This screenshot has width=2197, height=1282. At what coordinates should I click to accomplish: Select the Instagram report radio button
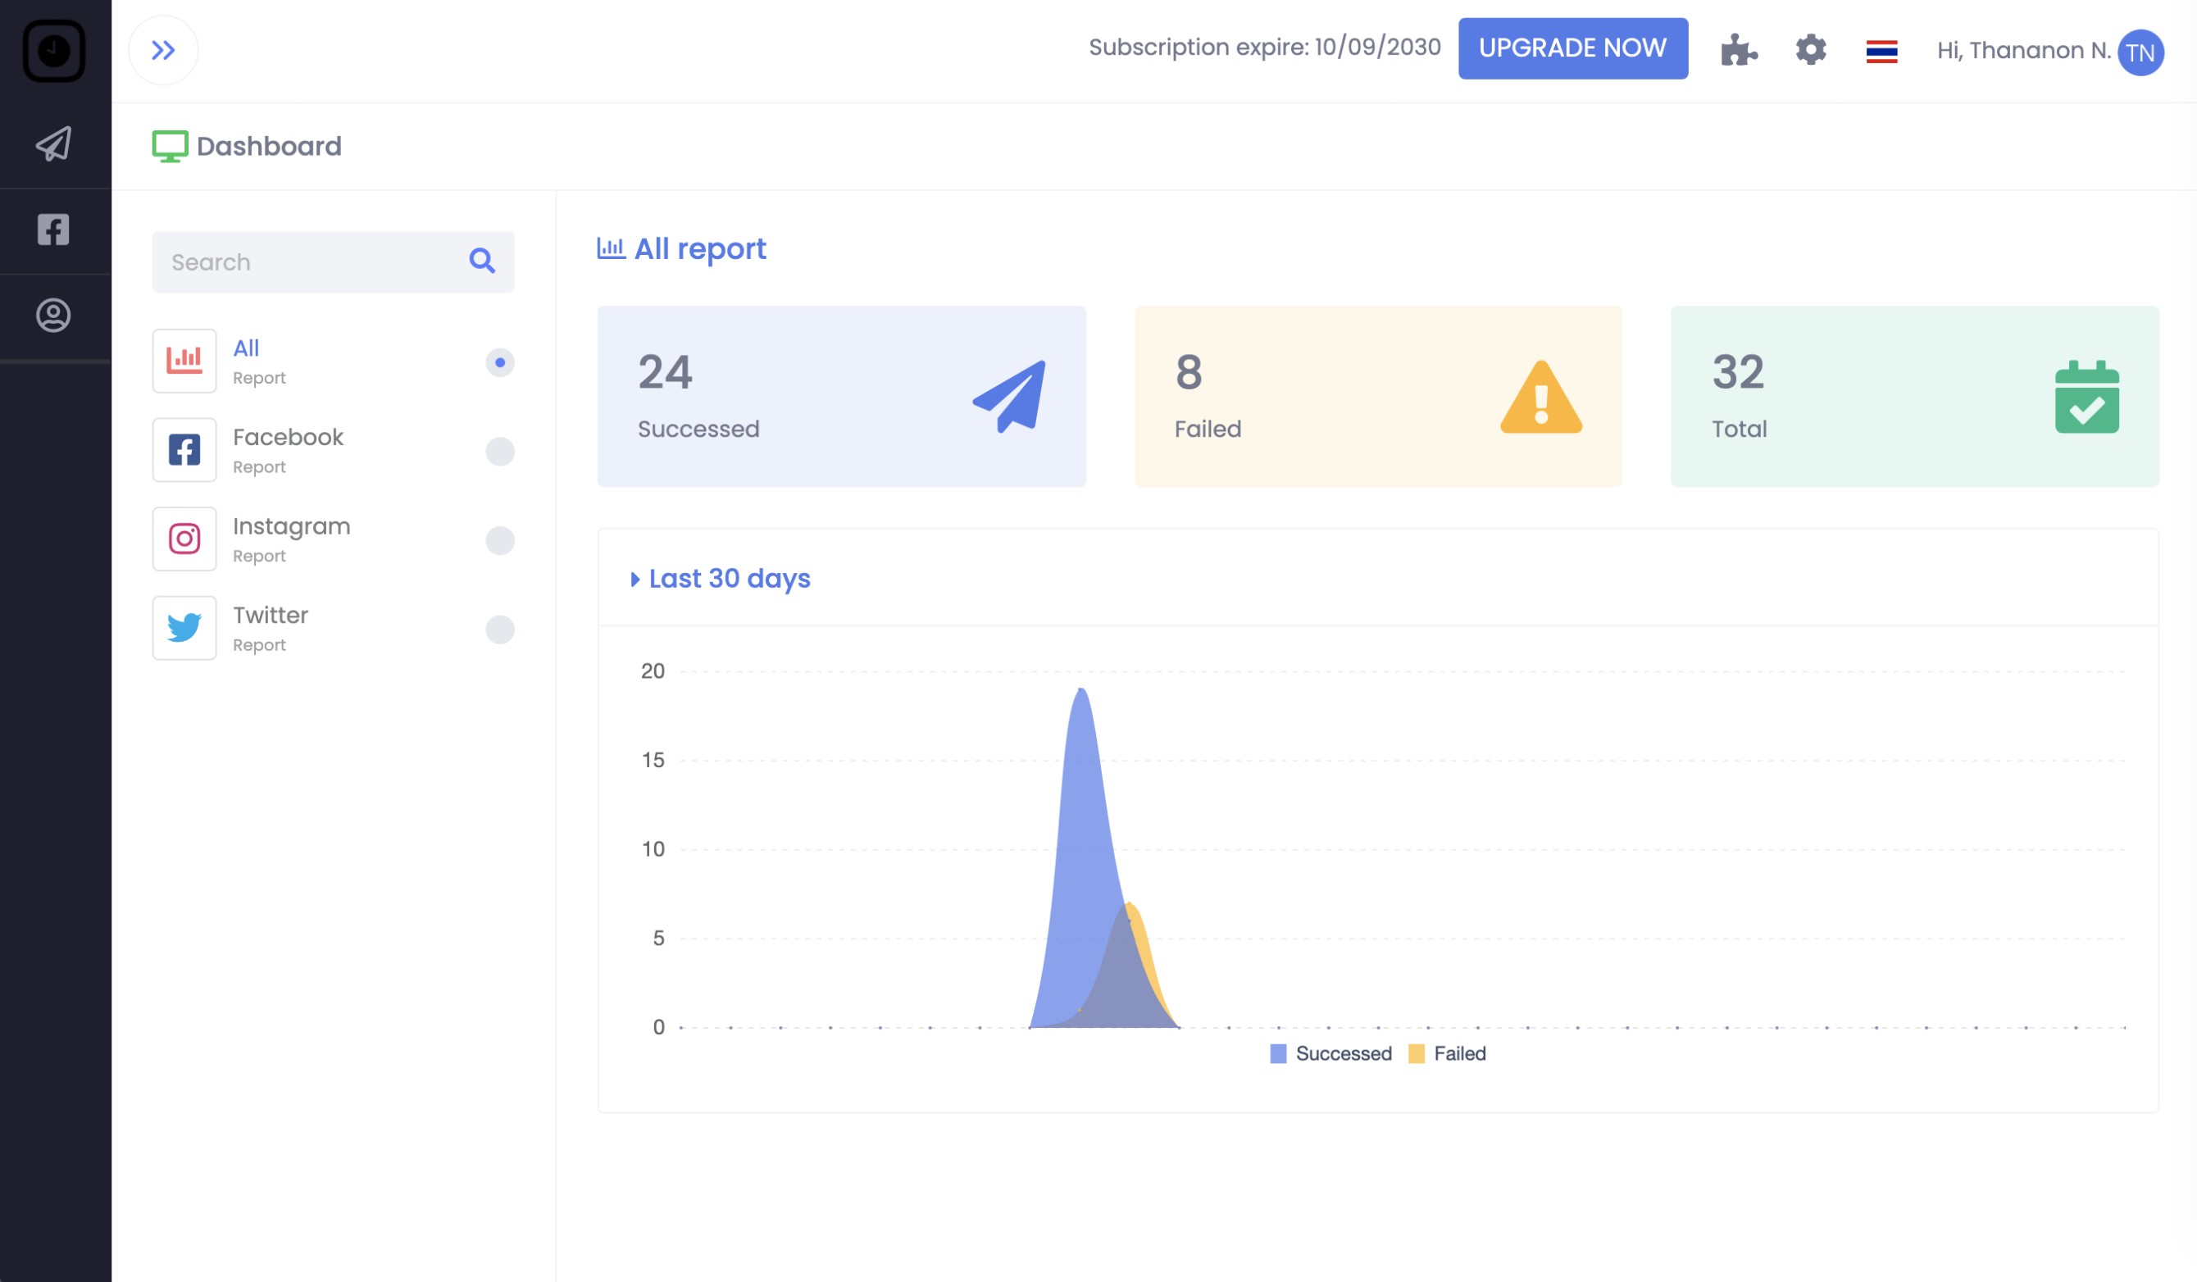(499, 540)
